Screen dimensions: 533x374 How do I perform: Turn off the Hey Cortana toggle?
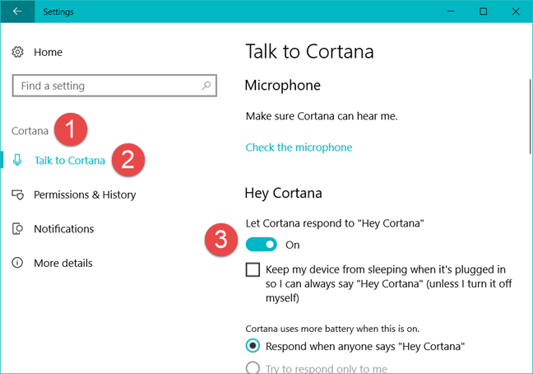pyautogui.click(x=262, y=245)
